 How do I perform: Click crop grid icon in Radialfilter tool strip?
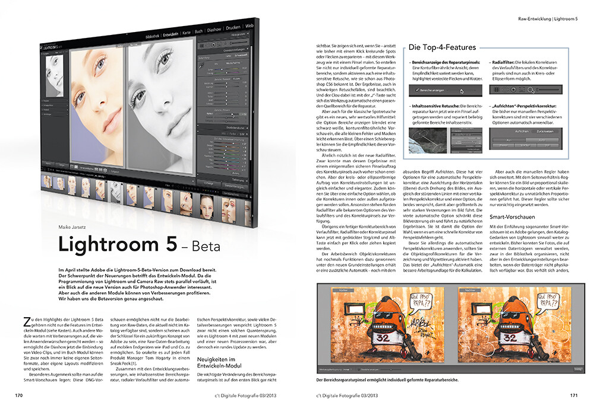click(x=496, y=90)
